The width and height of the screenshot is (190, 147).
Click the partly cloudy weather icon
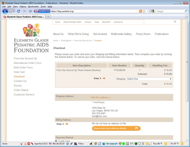point(148,144)
